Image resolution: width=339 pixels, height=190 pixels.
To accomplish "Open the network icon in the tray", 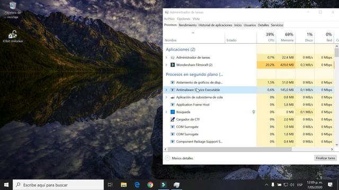I will pos(286,185).
